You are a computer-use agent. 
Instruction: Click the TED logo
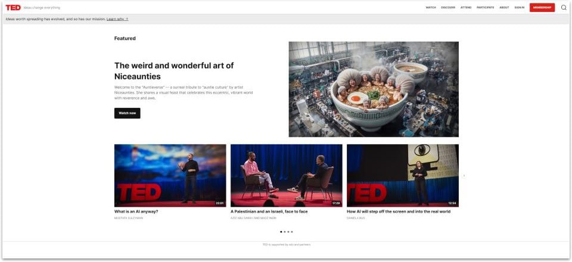pyautogui.click(x=13, y=8)
